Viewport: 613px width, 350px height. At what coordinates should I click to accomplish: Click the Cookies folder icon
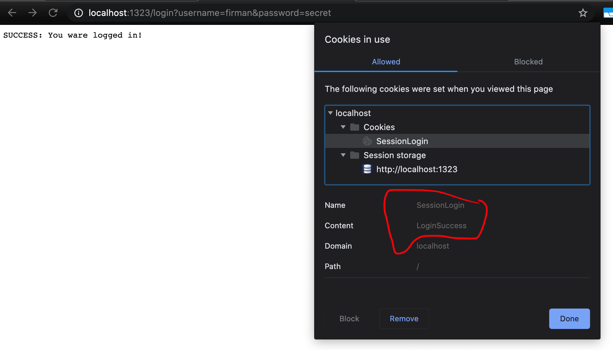pos(354,127)
